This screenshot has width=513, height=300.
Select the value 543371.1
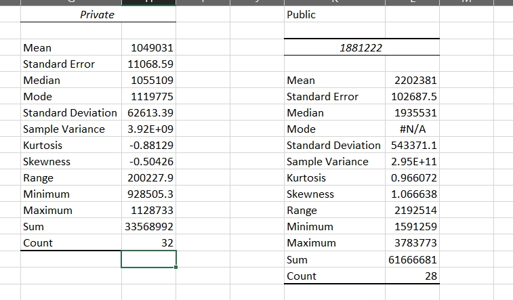click(x=413, y=145)
